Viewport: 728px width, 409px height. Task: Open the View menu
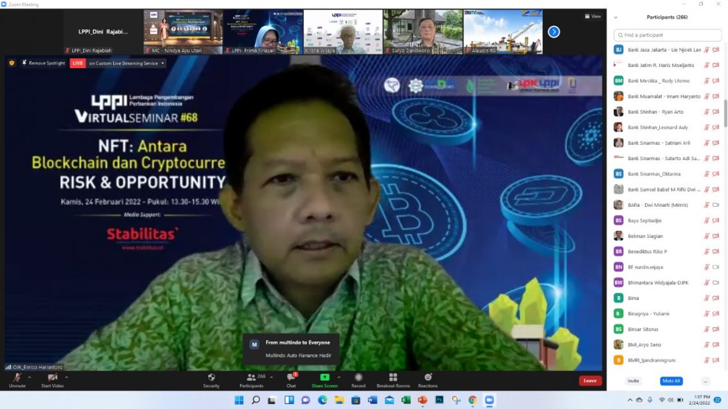(591, 15)
